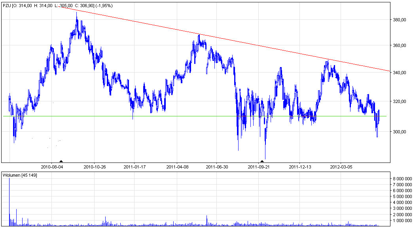This screenshot has width=413, height=228.
Task: Click the 300,00 price axis label
Action: [x=399, y=132]
